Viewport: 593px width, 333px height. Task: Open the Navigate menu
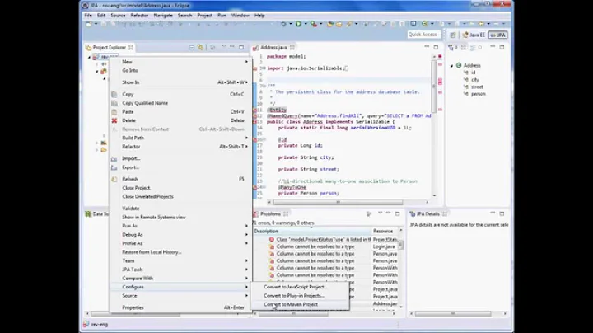163,16
